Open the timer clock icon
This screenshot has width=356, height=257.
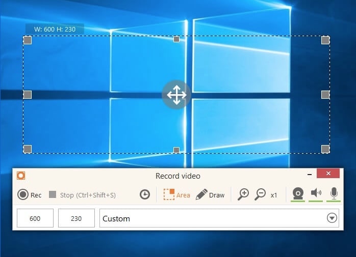click(145, 195)
